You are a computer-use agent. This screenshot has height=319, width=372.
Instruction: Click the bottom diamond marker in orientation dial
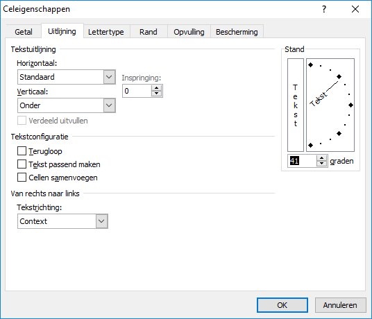(310, 145)
